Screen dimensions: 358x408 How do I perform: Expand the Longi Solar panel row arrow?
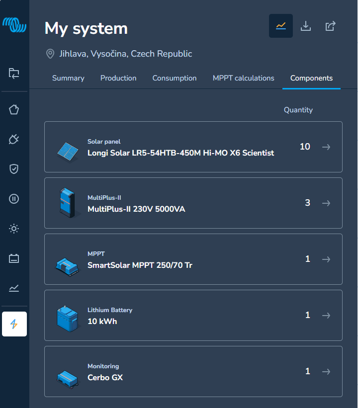[326, 147]
